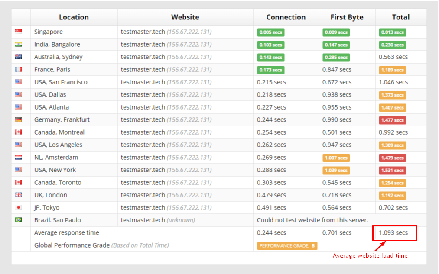Viewport: 439px width, 274px height.
Task: Click the red 1.477 secs total badge
Action: [x=392, y=120]
